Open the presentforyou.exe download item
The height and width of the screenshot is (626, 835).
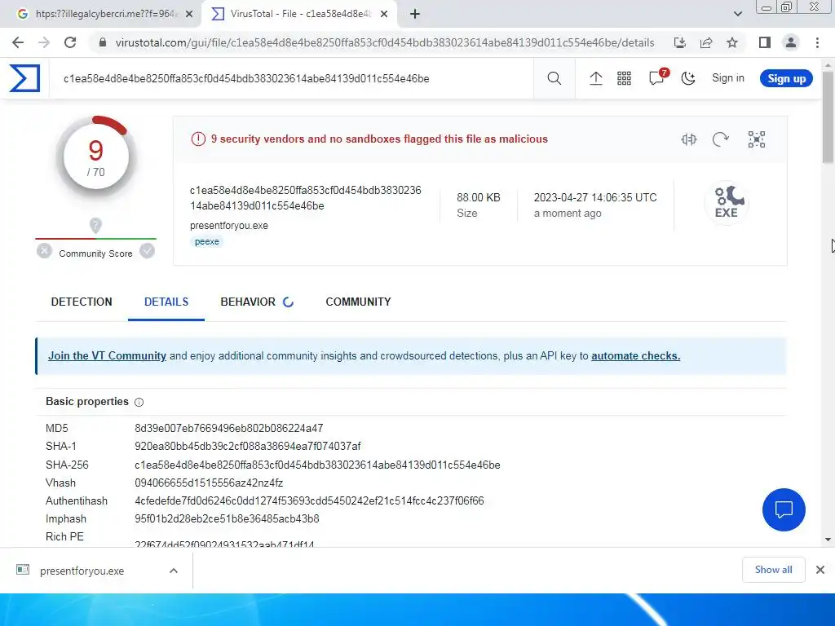pyautogui.click(x=82, y=571)
